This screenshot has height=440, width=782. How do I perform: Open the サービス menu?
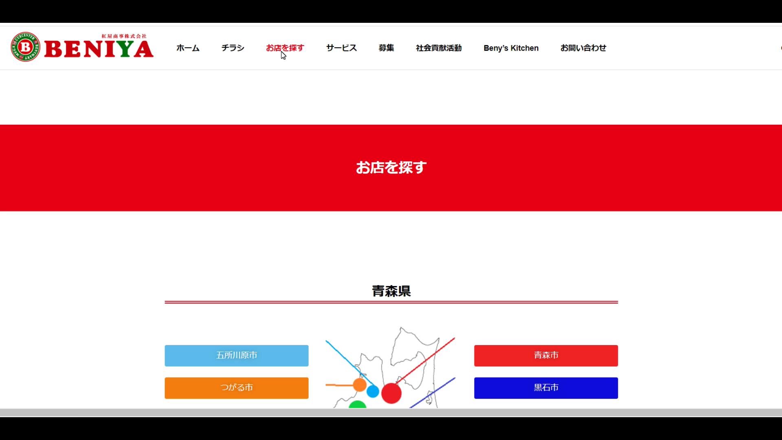[x=341, y=48]
